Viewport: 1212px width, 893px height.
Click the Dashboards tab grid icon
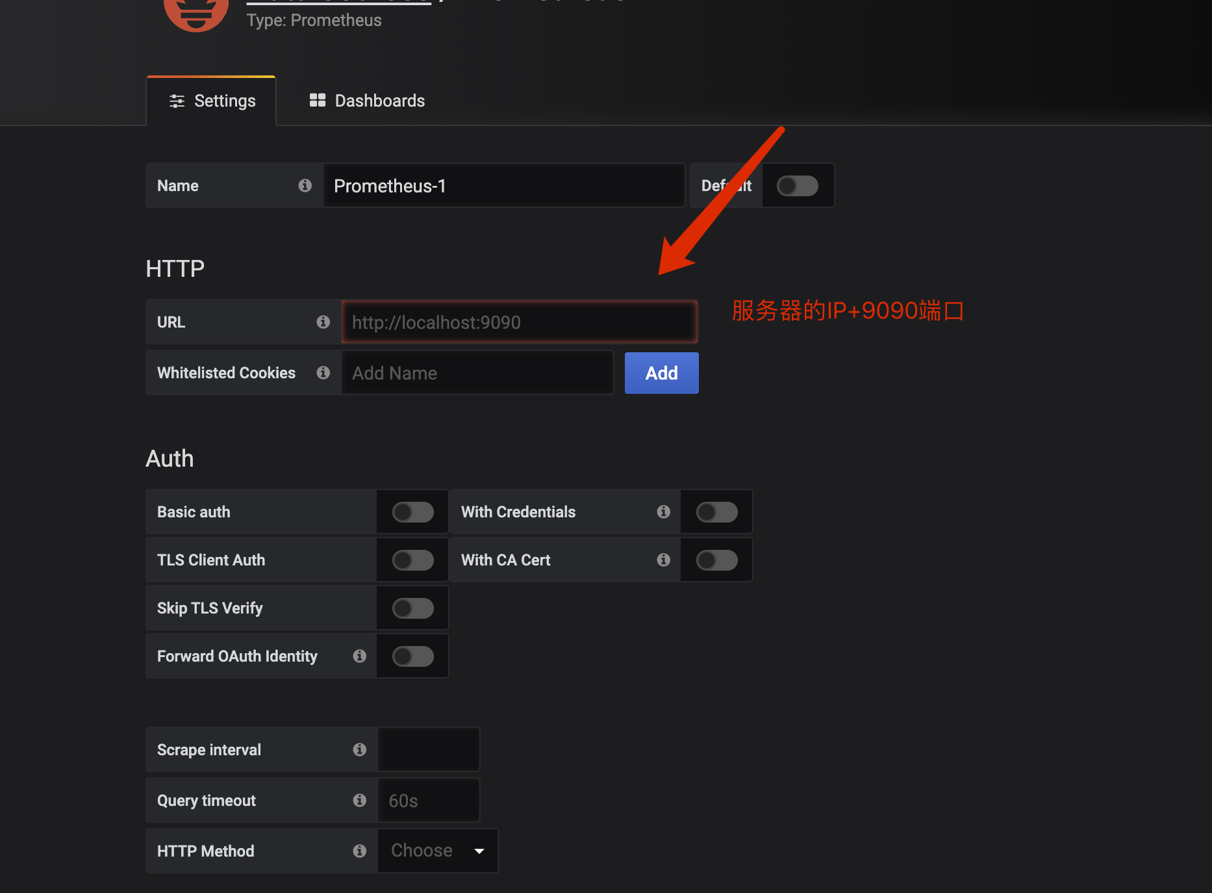pyautogui.click(x=318, y=100)
